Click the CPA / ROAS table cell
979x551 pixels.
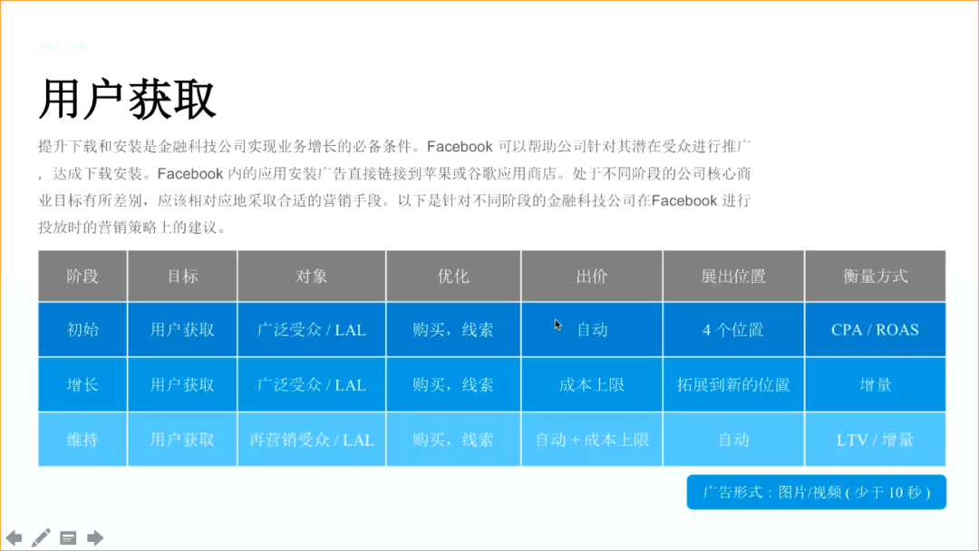874,330
